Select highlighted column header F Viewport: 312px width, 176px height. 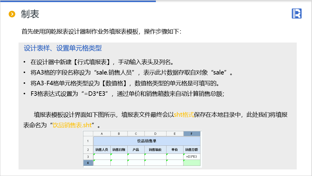click(x=192, y=133)
